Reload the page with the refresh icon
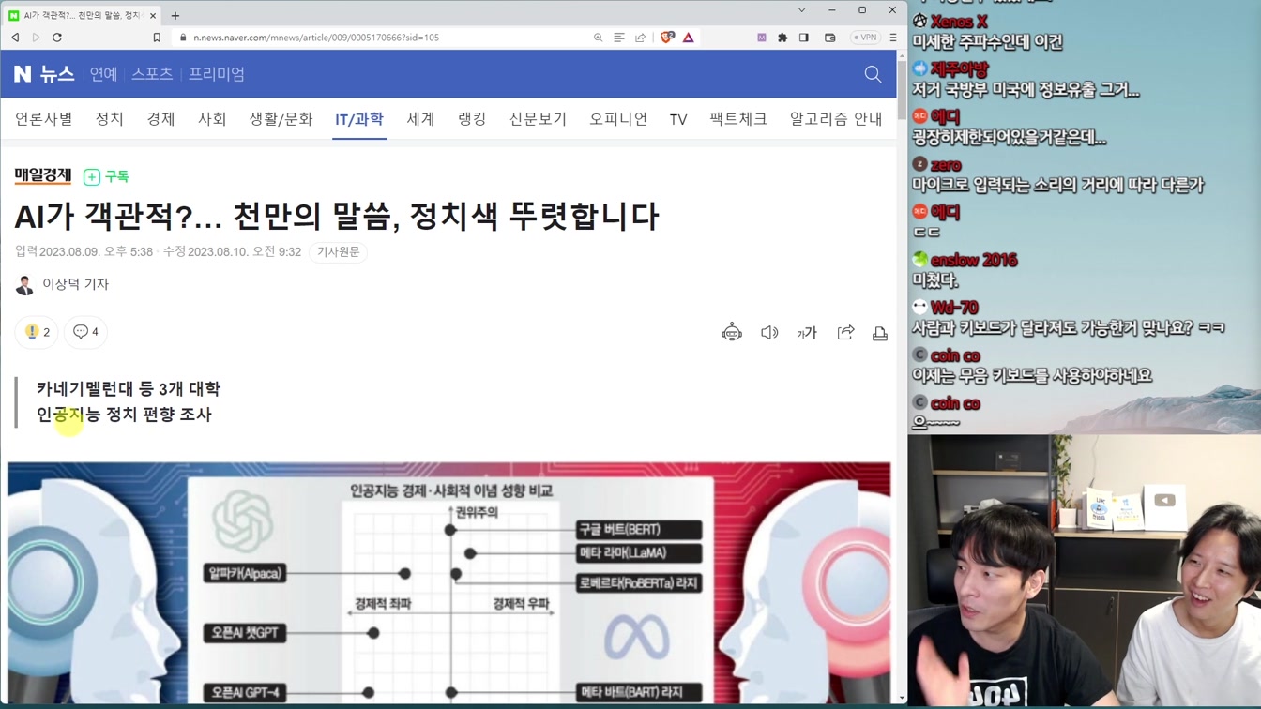 pos(57,38)
